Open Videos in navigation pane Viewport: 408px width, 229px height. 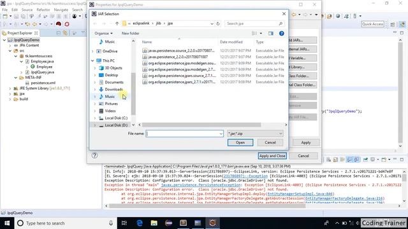[110, 111]
